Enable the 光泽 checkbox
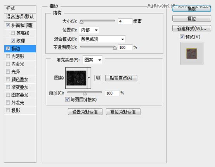The height and width of the screenshot is (167, 215). pyautogui.click(x=8, y=71)
